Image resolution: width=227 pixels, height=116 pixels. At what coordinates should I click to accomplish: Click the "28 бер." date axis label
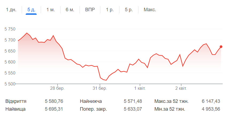(x=57, y=88)
